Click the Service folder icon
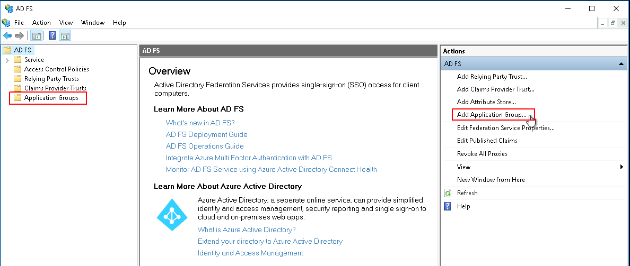 coord(17,60)
